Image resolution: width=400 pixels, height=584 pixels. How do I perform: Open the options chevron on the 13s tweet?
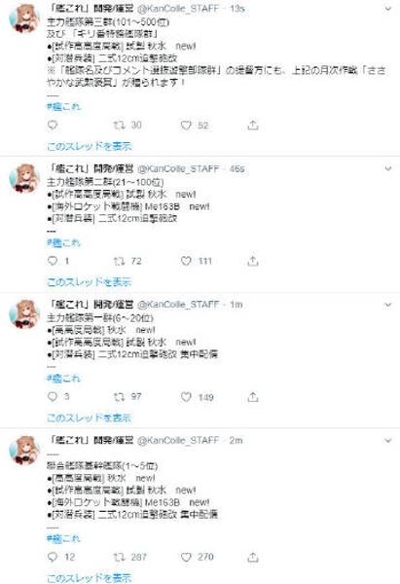pyautogui.click(x=387, y=9)
